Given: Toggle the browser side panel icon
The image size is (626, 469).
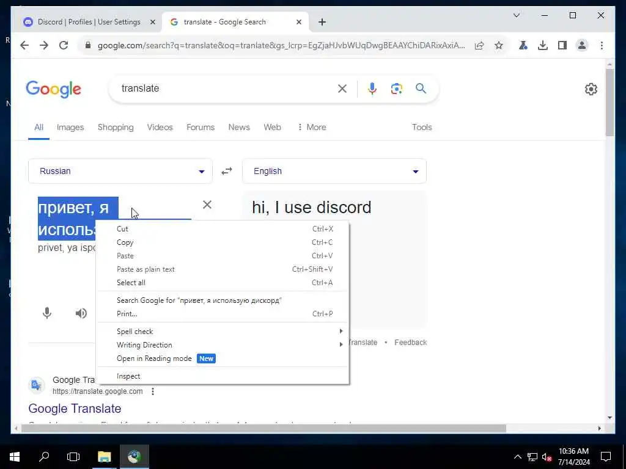Looking at the screenshot, I should click(x=562, y=45).
